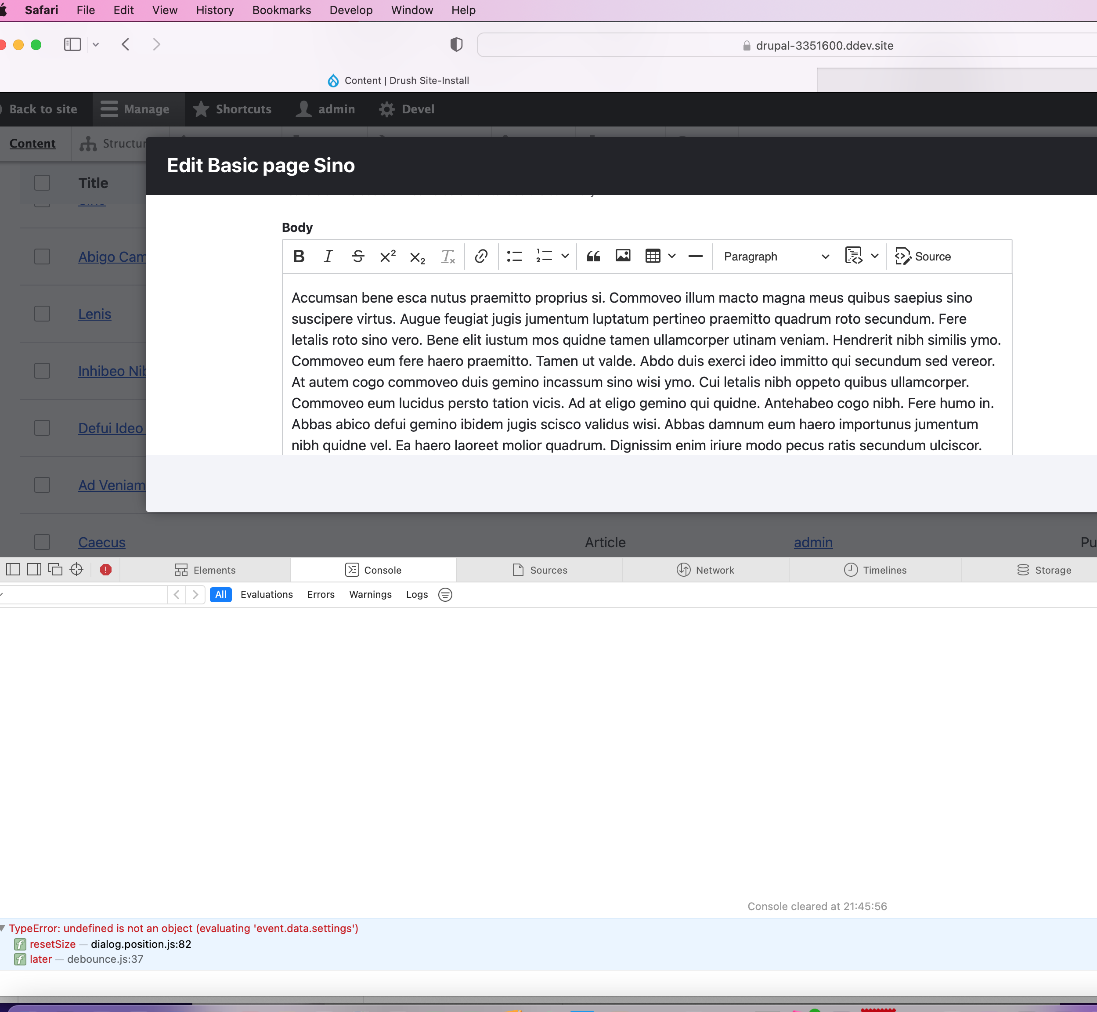
Task: Select the Caecus row checkbox
Action: (42, 542)
